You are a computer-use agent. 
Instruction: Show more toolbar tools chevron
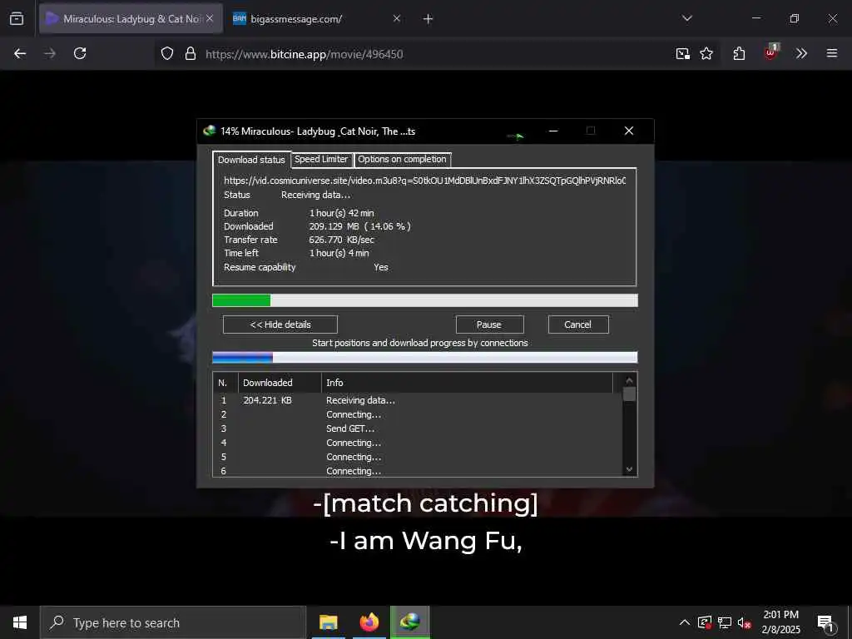click(801, 53)
